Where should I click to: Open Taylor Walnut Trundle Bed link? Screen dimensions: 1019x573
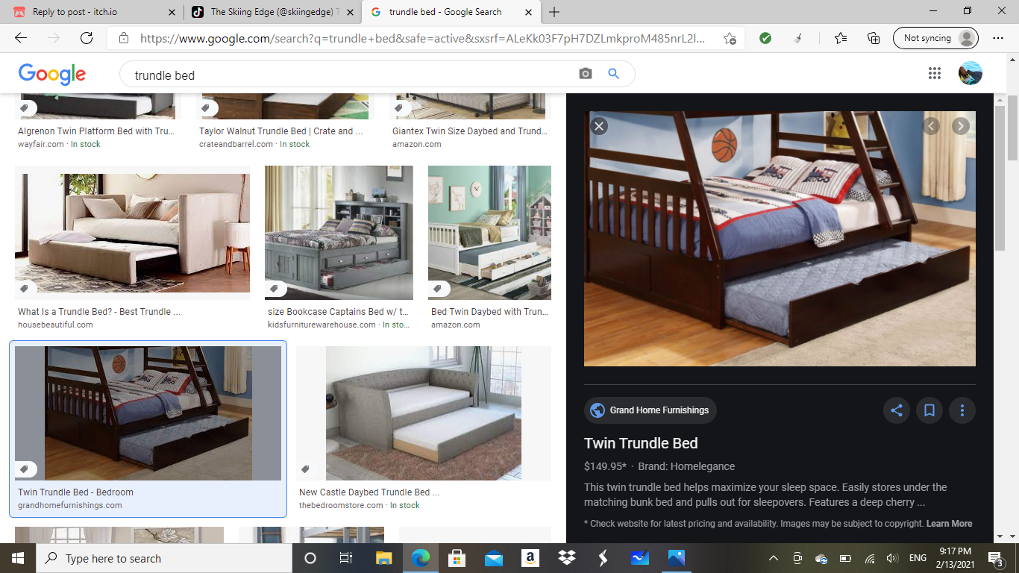[281, 131]
